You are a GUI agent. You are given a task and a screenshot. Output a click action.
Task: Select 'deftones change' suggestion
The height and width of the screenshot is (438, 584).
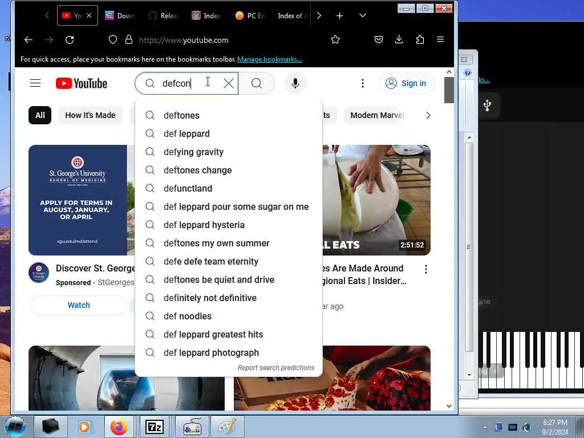tap(229, 170)
